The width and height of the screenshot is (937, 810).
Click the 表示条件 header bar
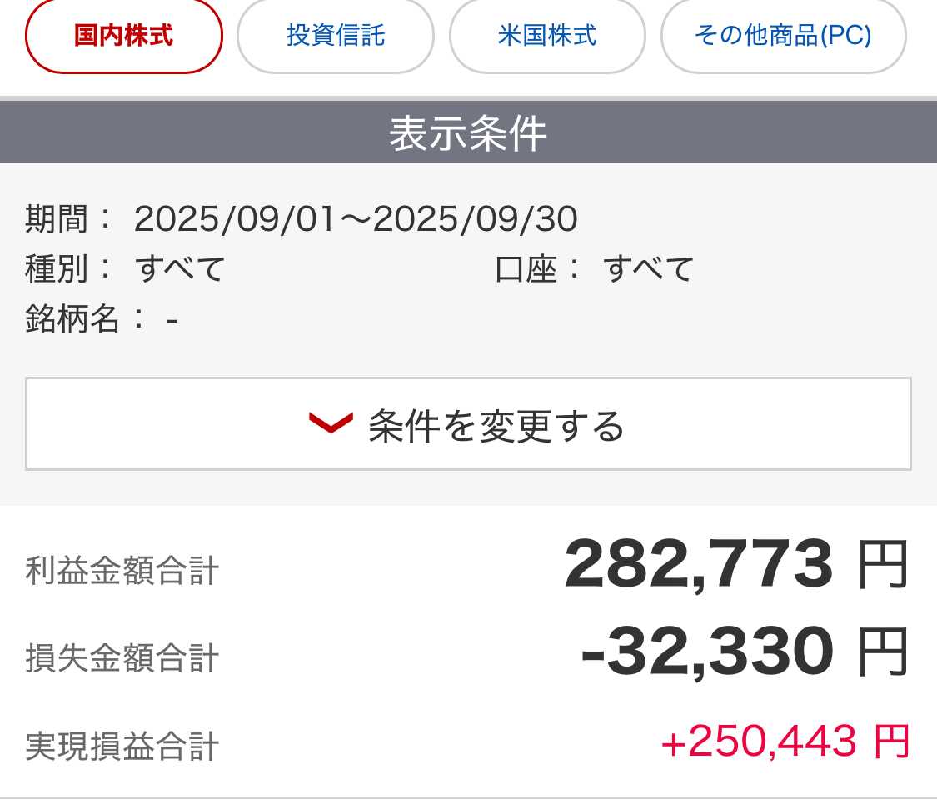[468, 133]
